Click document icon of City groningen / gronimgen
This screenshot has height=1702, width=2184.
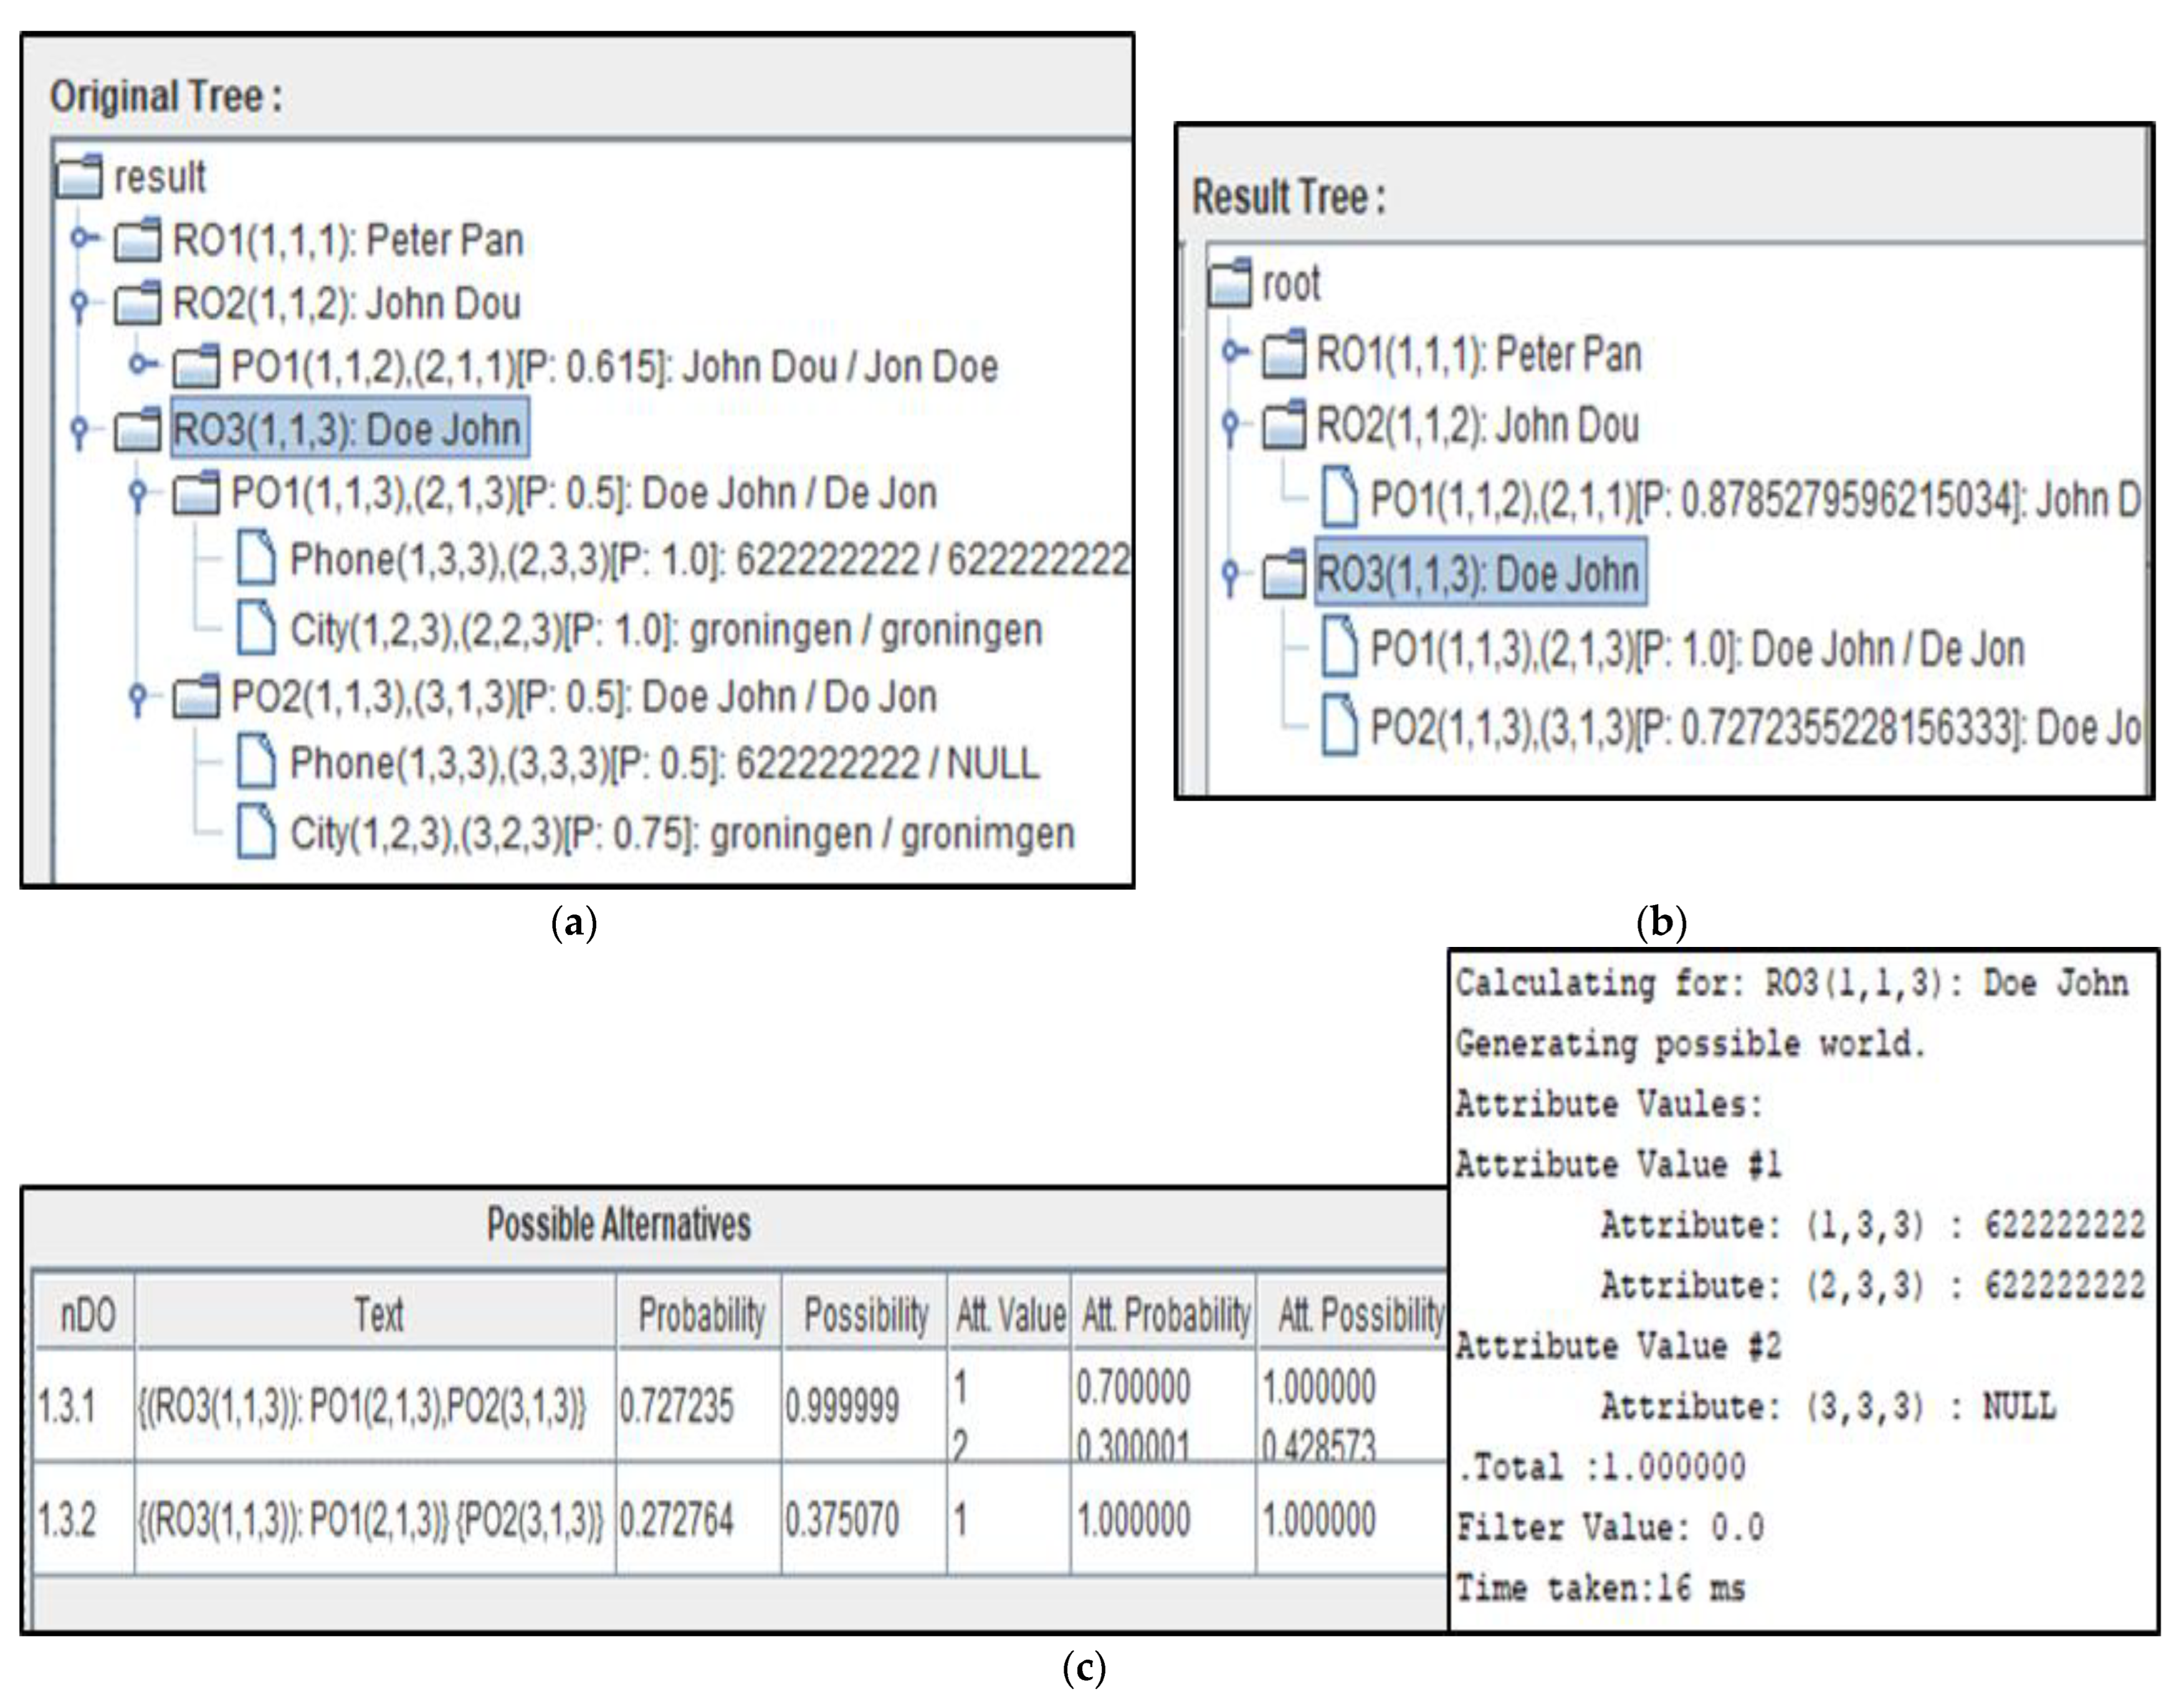pyautogui.click(x=256, y=832)
